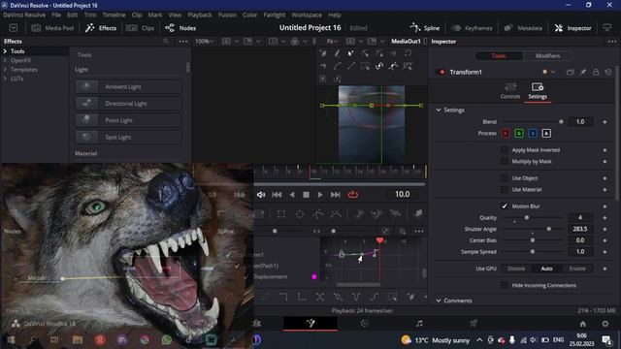Add a pEmitter particle node
The height and width of the screenshot is (349, 621).
(x=359, y=214)
